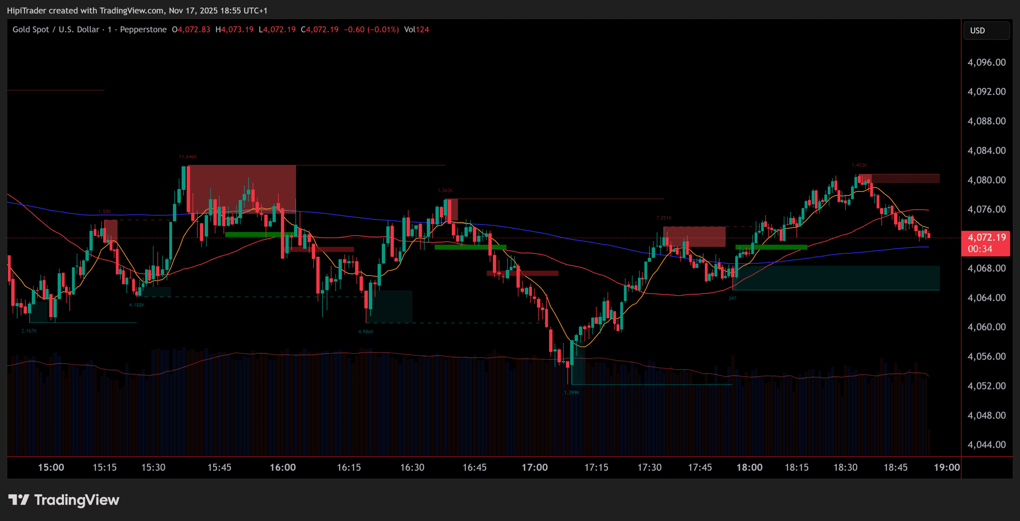The width and height of the screenshot is (1020, 521).
Task: Click the Gold Spot / U.S. Dollar symbol title
Action: [x=56, y=29]
